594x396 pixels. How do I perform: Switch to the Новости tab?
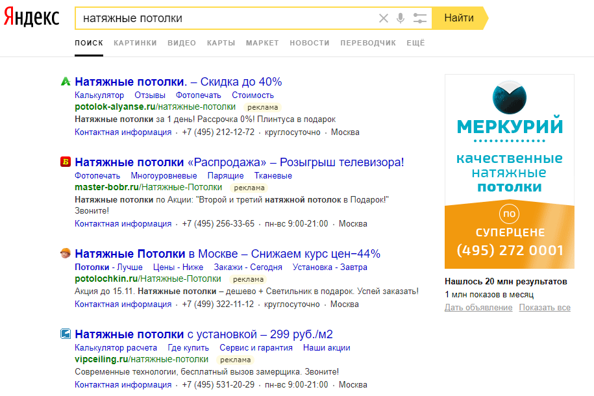(310, 43)
